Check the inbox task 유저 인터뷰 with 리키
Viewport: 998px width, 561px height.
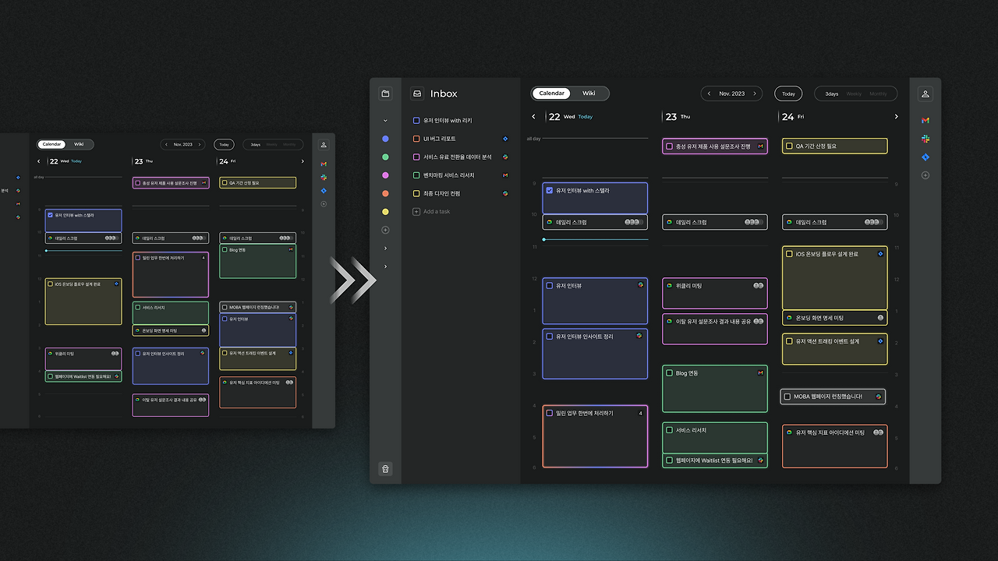[x=416, y=121]
